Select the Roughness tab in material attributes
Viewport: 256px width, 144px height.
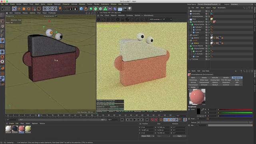pyautogui.click(x=237, y=78)
